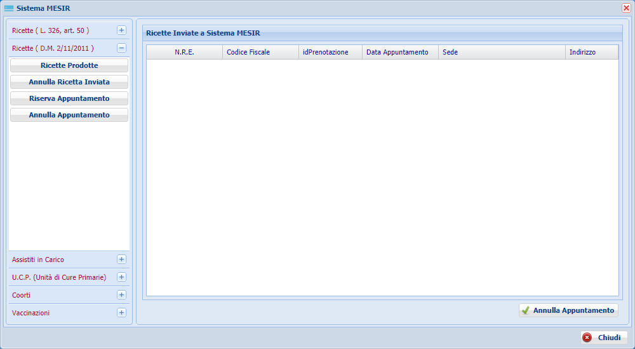This screenshot has width=635, height=349.
Task: Sort by the N.R.E. column header
Action: click(185, 52)
